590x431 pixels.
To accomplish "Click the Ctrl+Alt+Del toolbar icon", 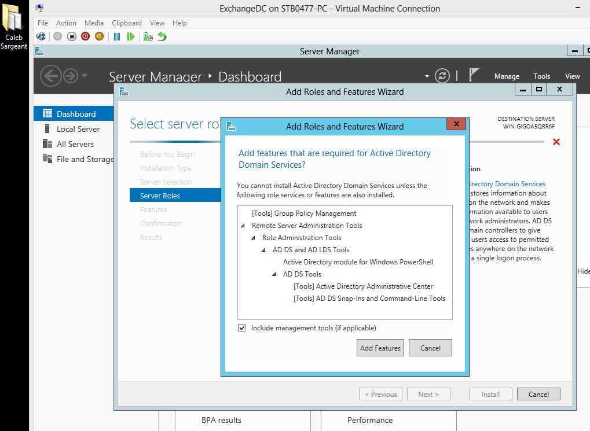I will [41, 36].
